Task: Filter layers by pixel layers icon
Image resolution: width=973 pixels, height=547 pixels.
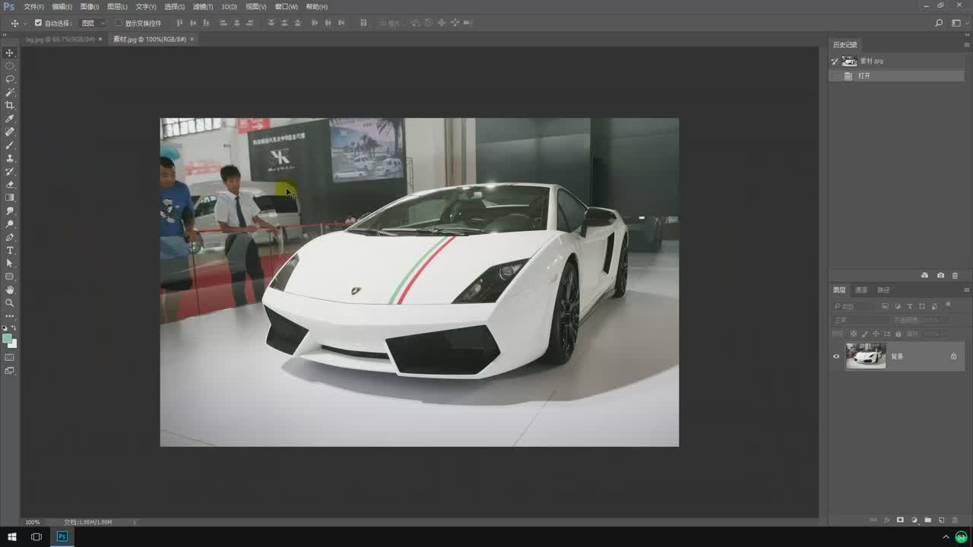Action: click(x=885, y=306)
